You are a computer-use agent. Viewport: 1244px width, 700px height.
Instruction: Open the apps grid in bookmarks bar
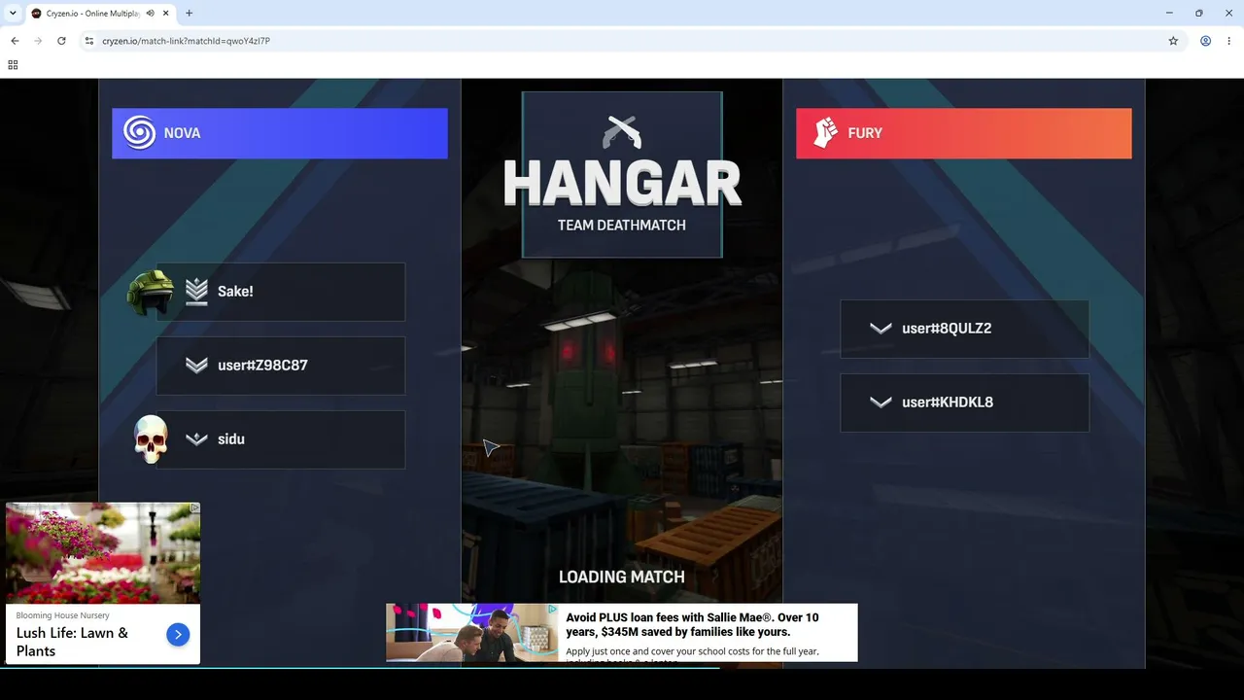[13, 65]
